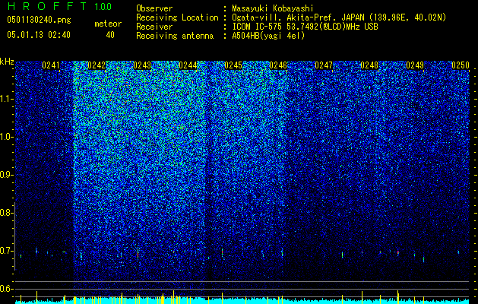Click the 'Receiving Location' label
The image size is (478, 304).
pyautogui.click(x=177, y=17)
